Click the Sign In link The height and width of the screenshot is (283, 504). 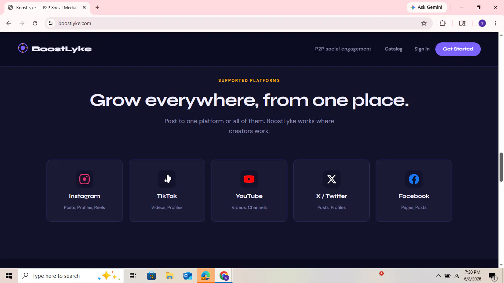(422, 49)
